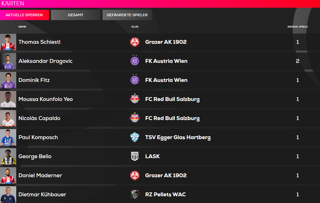Click the Name column header
Screen dimensions: 320x203
point(22,27)
